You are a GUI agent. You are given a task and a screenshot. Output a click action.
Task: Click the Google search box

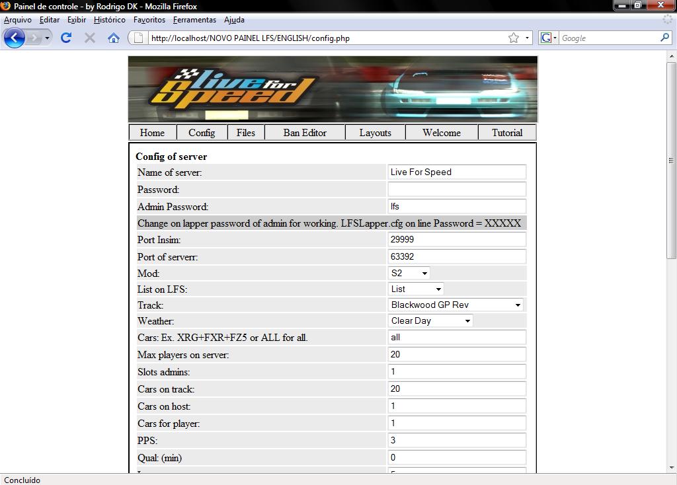[x=609, y=38]
